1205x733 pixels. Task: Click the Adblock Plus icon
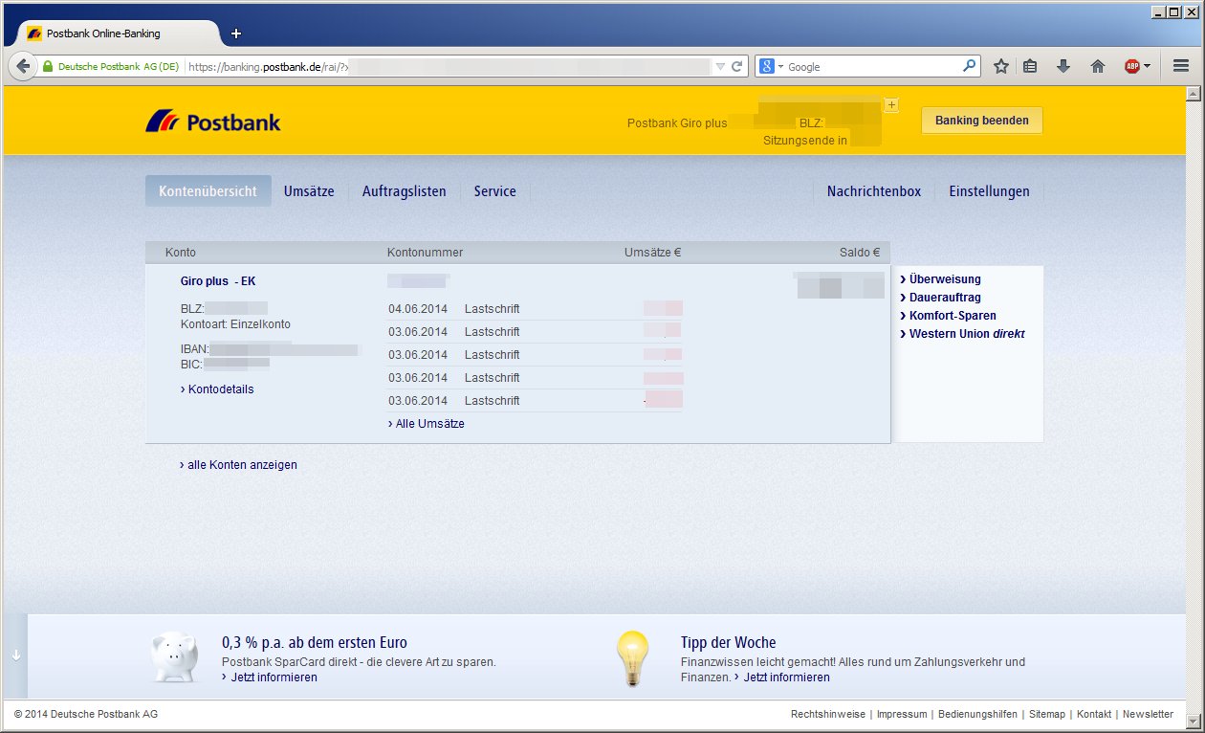[x=1132, y=67]
